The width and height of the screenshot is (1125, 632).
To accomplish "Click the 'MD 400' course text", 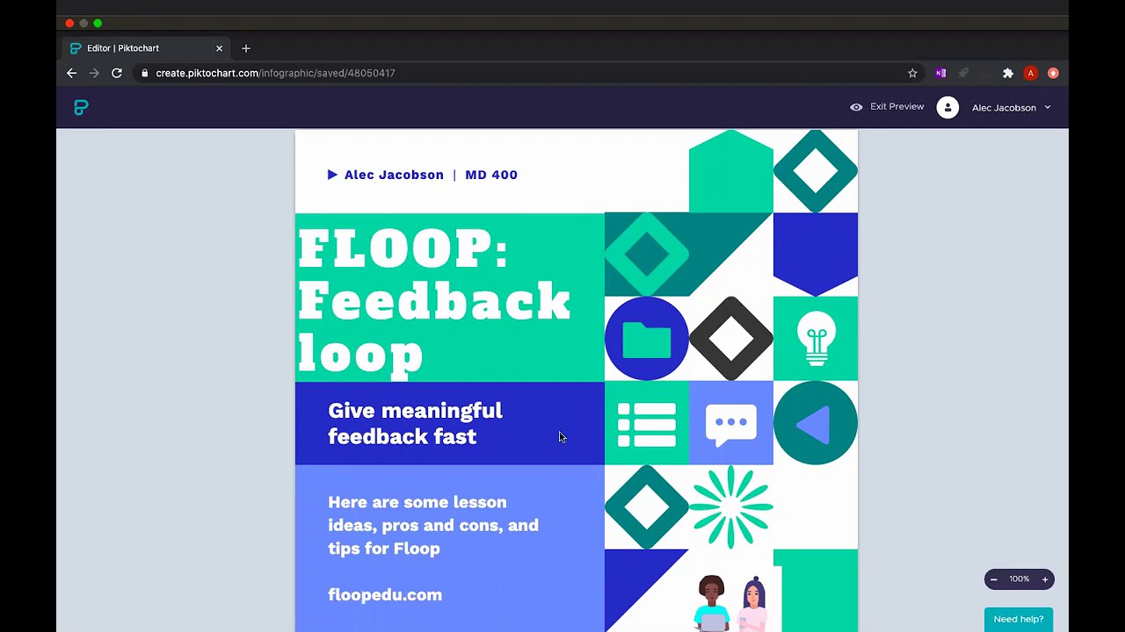I will [x=491, y=175].
